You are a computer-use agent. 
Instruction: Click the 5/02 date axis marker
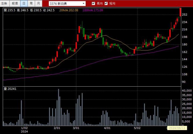pos(137,128)
